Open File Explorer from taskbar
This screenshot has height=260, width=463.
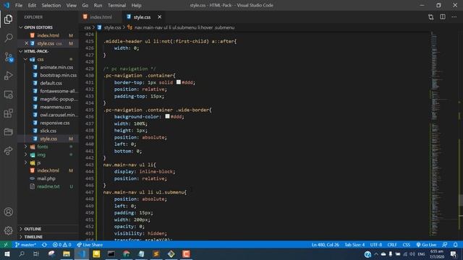pyautogui.click(x=67, y=254)
